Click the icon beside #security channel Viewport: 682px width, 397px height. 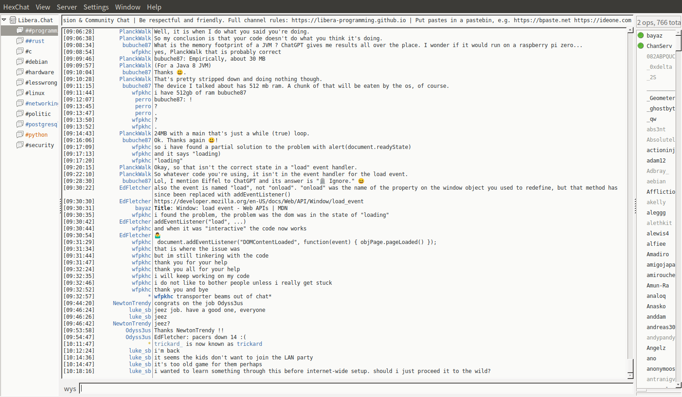(x=19, y=145)
